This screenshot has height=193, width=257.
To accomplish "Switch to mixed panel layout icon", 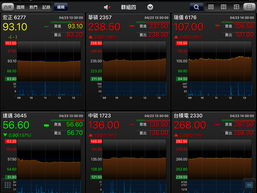I will coord(237,7).
